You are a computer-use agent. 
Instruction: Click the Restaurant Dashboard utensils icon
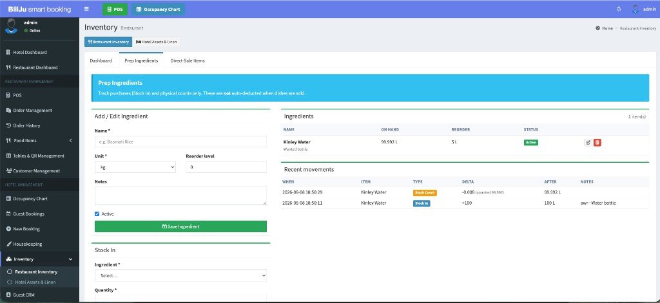(8, 68)
